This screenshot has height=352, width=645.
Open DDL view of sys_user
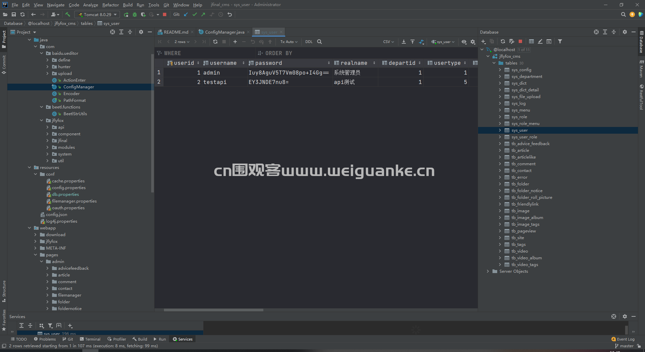click(x=309, y=42)
